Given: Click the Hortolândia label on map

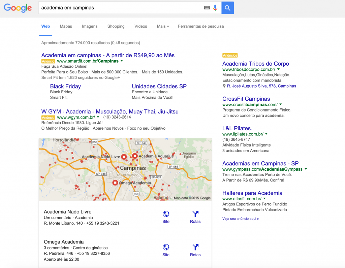Looking at the screenshot, I should click(x=64, y=140).
